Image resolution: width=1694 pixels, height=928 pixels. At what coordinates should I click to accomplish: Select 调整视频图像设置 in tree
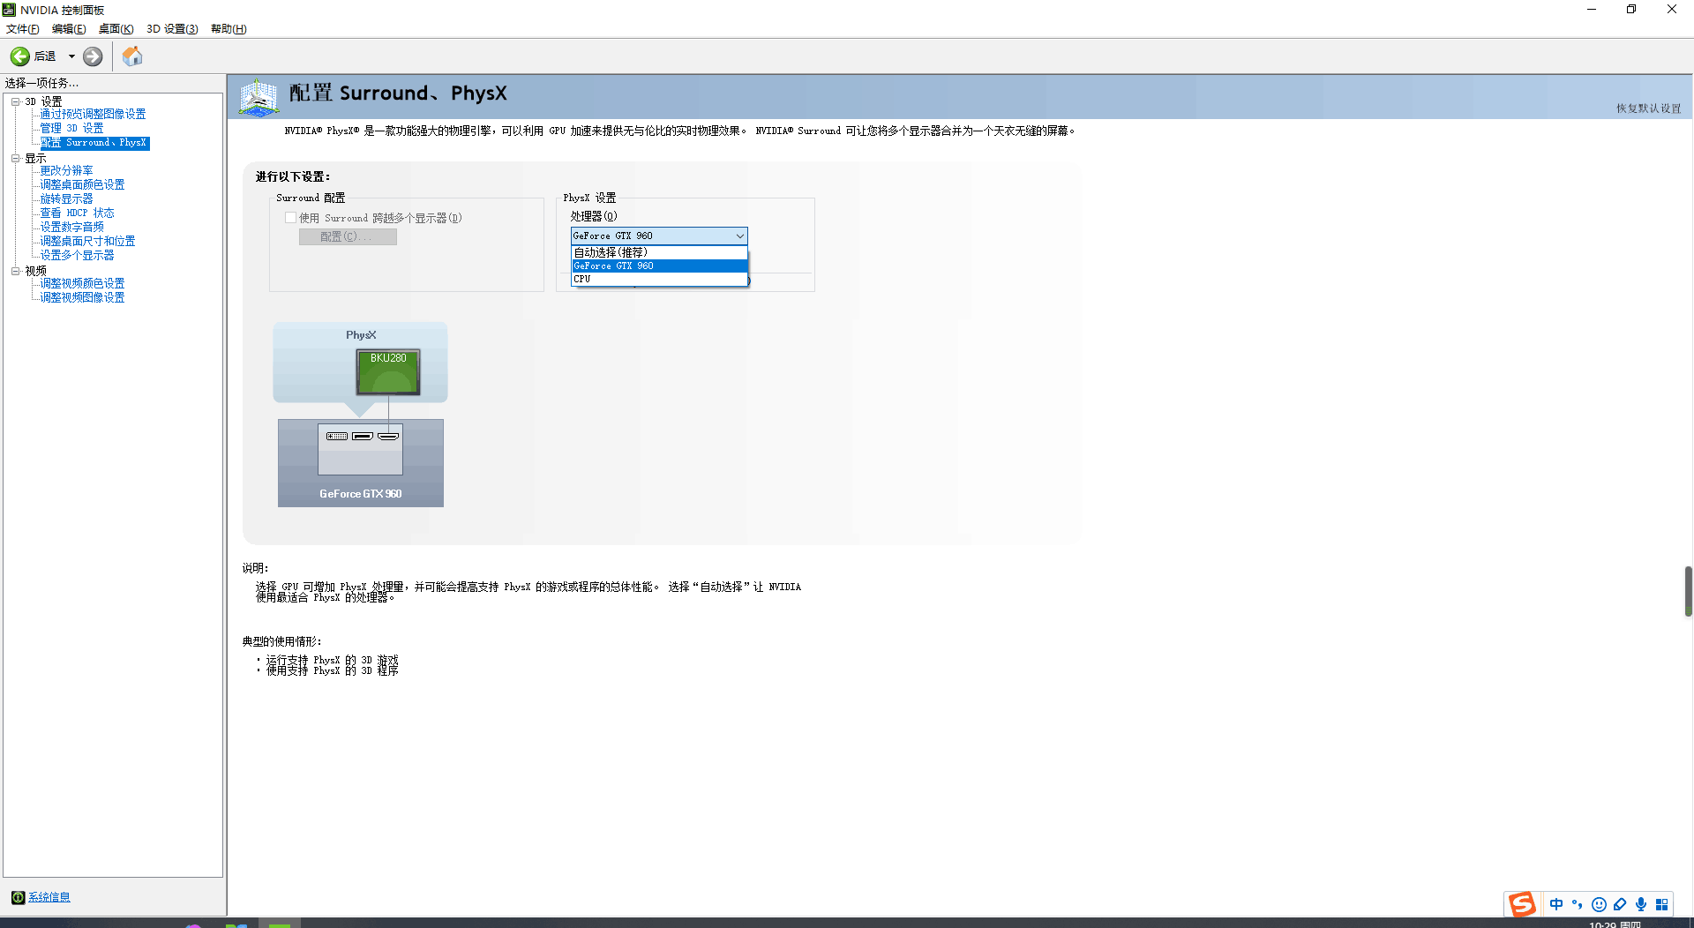point(82,298)
